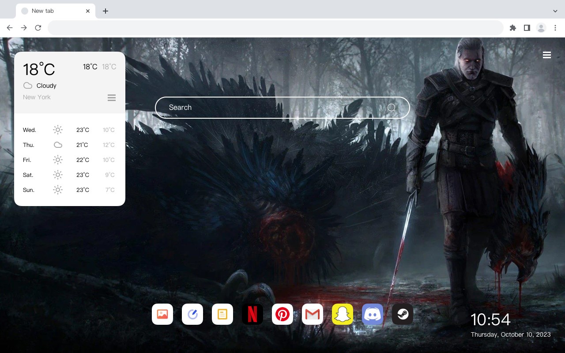This screenshot has width=565, height=353.
Task: Open the orange photo wallpaper shortcut
Action: (162, 314)
